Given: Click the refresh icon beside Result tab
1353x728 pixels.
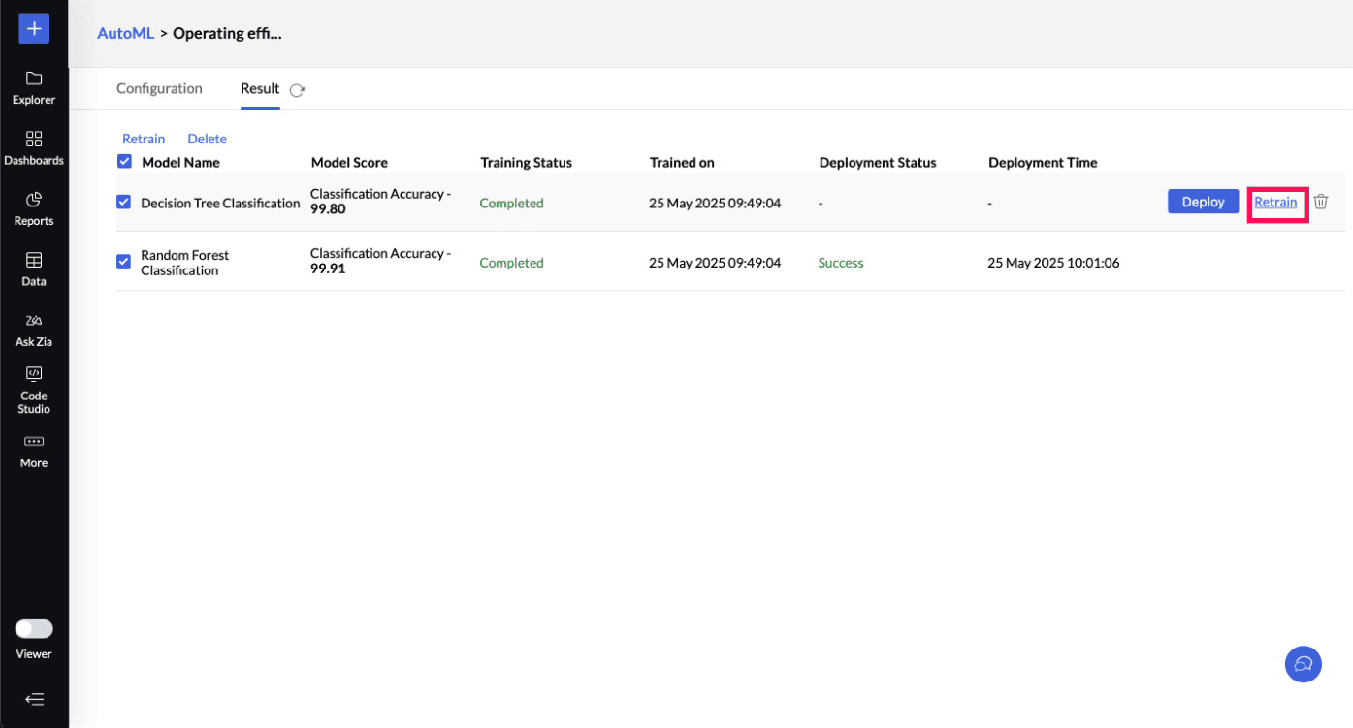Looking at the screenshot, I should click(x=298, y=90).
